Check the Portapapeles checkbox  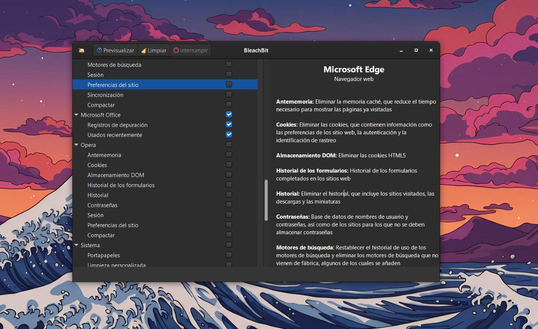coord(229,255)
